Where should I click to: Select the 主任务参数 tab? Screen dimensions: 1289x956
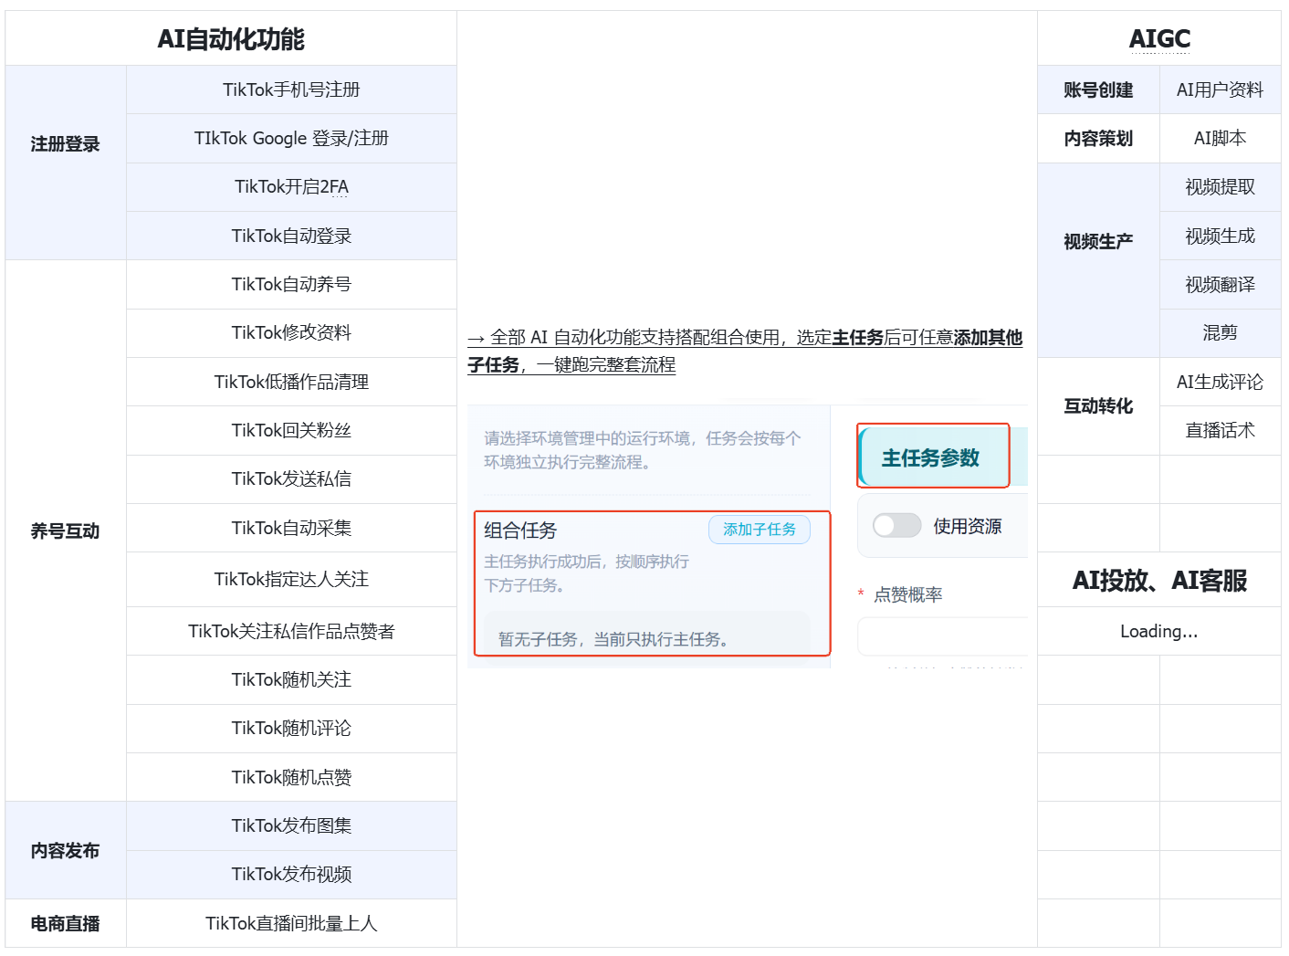point(933,457)
